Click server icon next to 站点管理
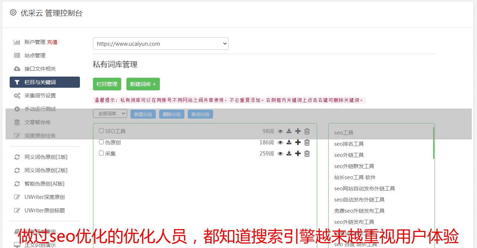Image resolution: width=477 pixels, height=248 pixels. [x=17, y=55]
